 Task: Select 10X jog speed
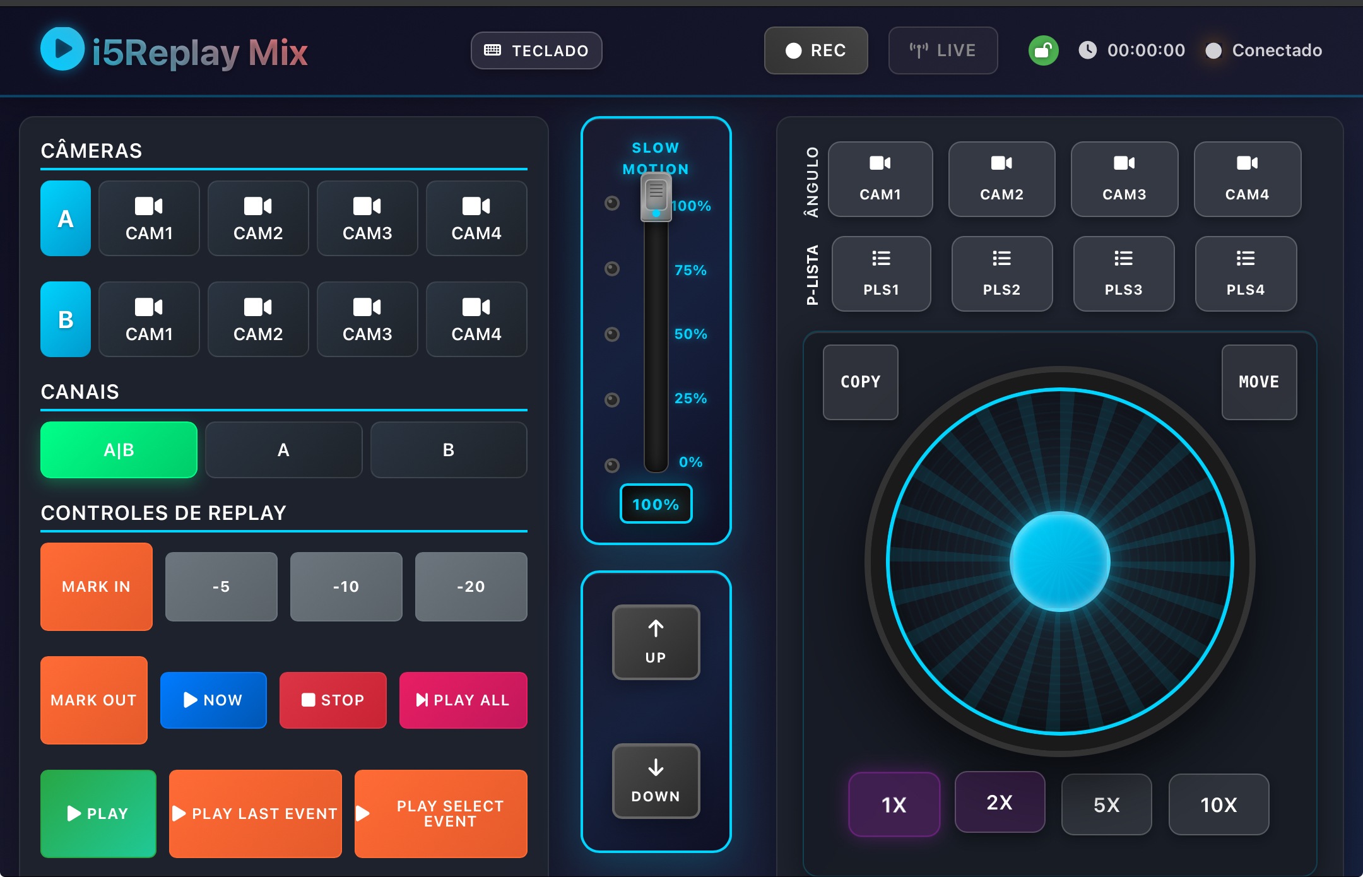coord(1218,804)
